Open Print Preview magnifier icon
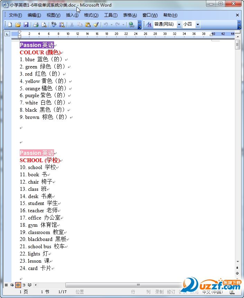Screen dimensions: 244x298 [44, 25]
